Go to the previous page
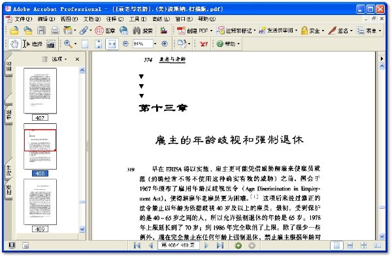 (x=150, y=245)
